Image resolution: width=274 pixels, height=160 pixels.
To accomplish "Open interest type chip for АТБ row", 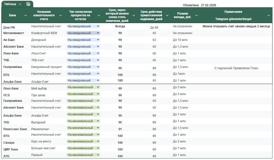I will pos(83,155).
